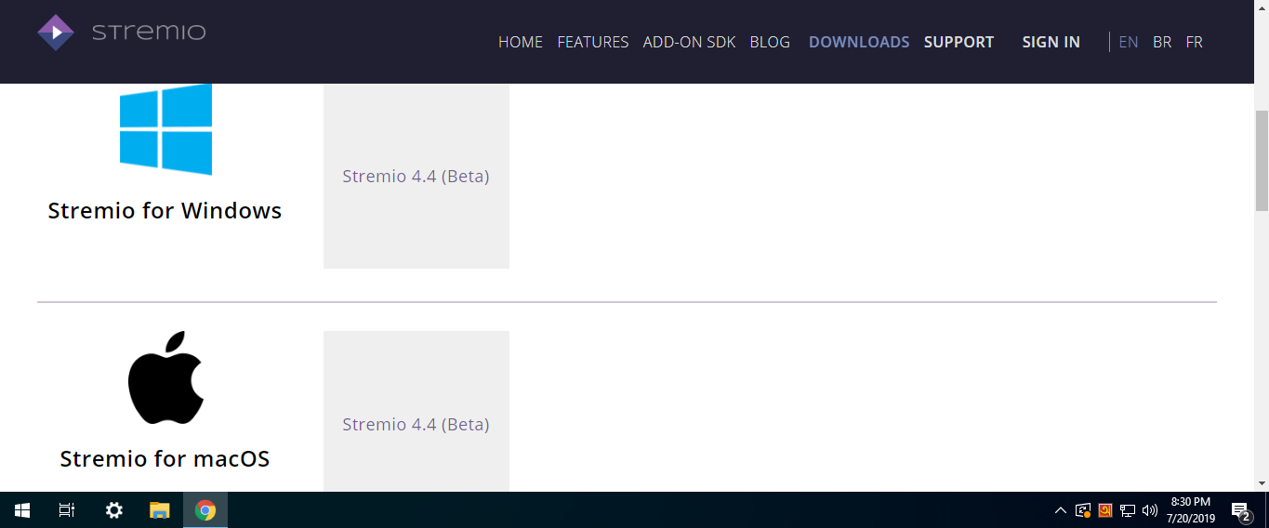Open network status tray icon
The width and height of the screenshot is (1269, 528).
1128,510
